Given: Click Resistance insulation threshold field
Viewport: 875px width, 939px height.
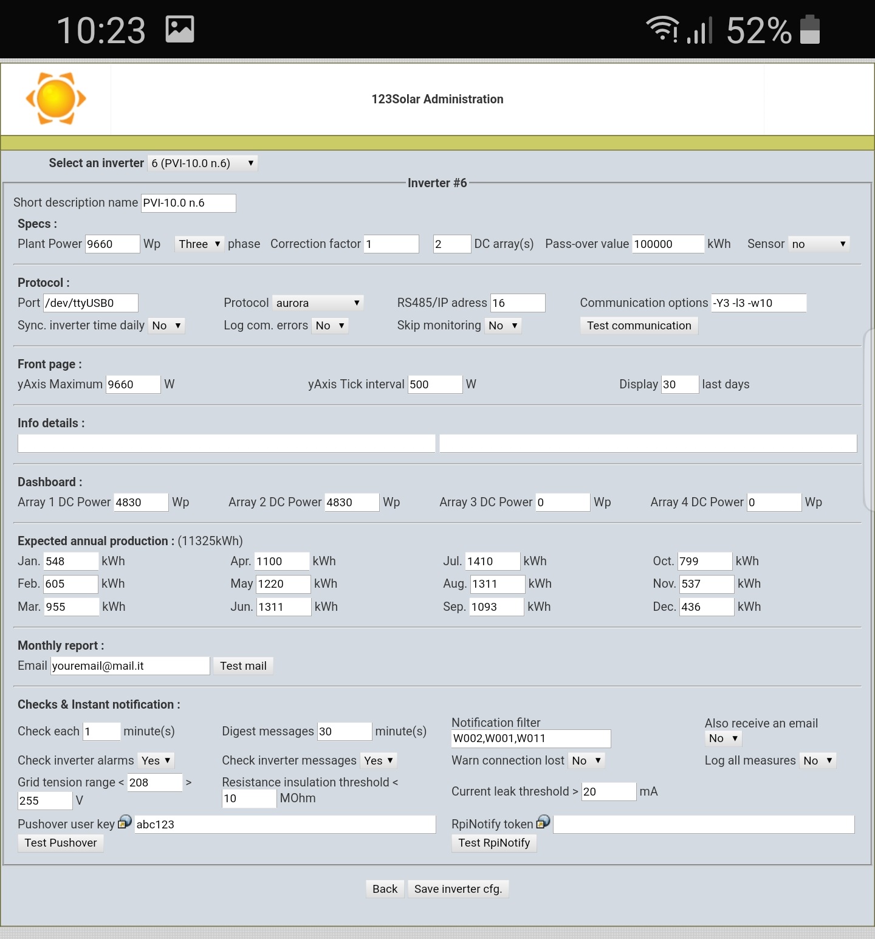Looking at the screenshot, I should pyautogui.click(x=249, y=799).
